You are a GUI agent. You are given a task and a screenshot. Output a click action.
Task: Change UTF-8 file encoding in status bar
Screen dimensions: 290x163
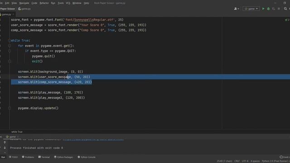pyautogui.click(x=245, y=161)
